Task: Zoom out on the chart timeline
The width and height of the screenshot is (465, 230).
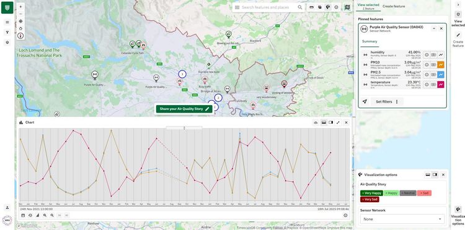Action: click(52, 215)
